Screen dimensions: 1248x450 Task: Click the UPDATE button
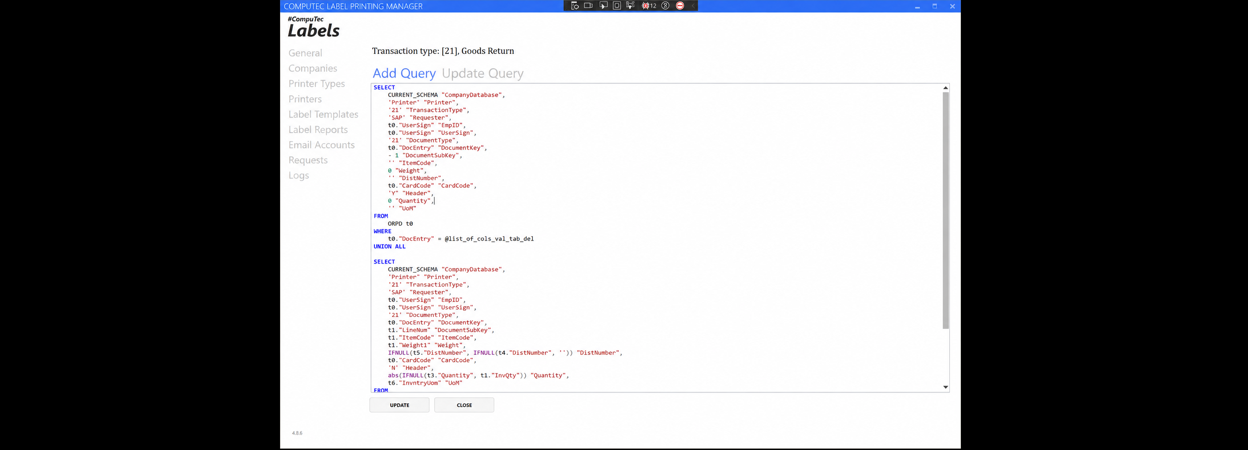pos(400,405)
